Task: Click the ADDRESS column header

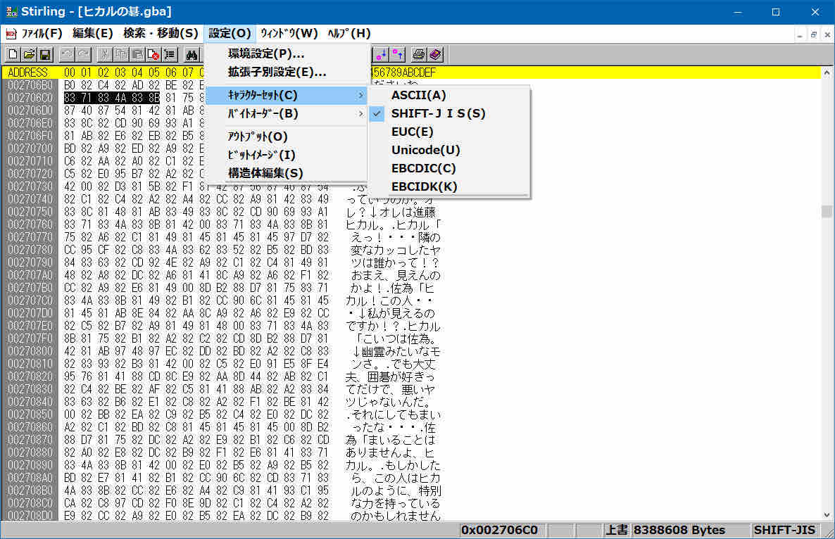Action: click(x=28, y=72)
